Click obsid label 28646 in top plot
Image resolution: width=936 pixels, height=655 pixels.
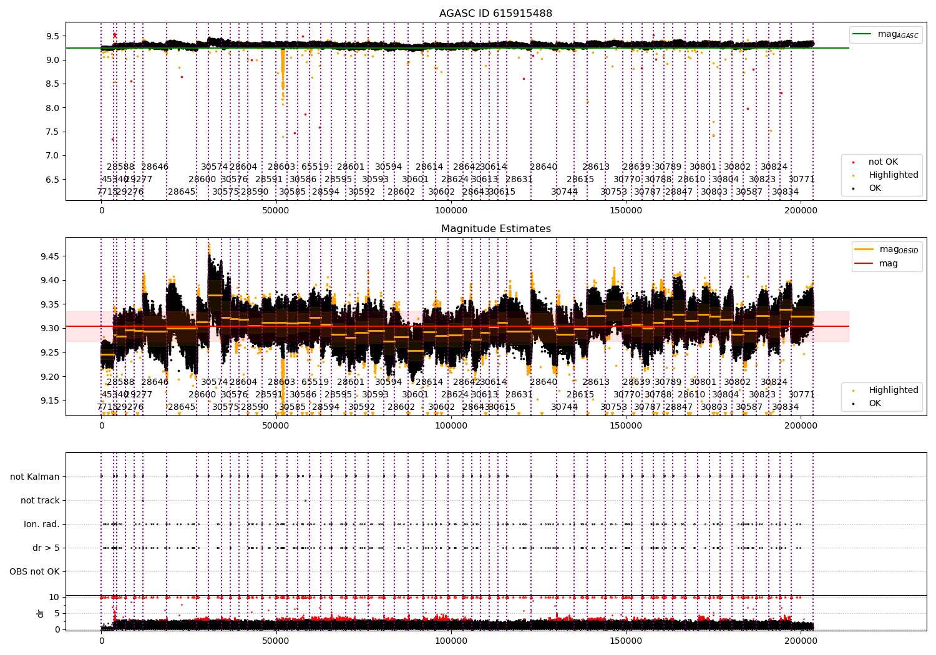(155, 167)
